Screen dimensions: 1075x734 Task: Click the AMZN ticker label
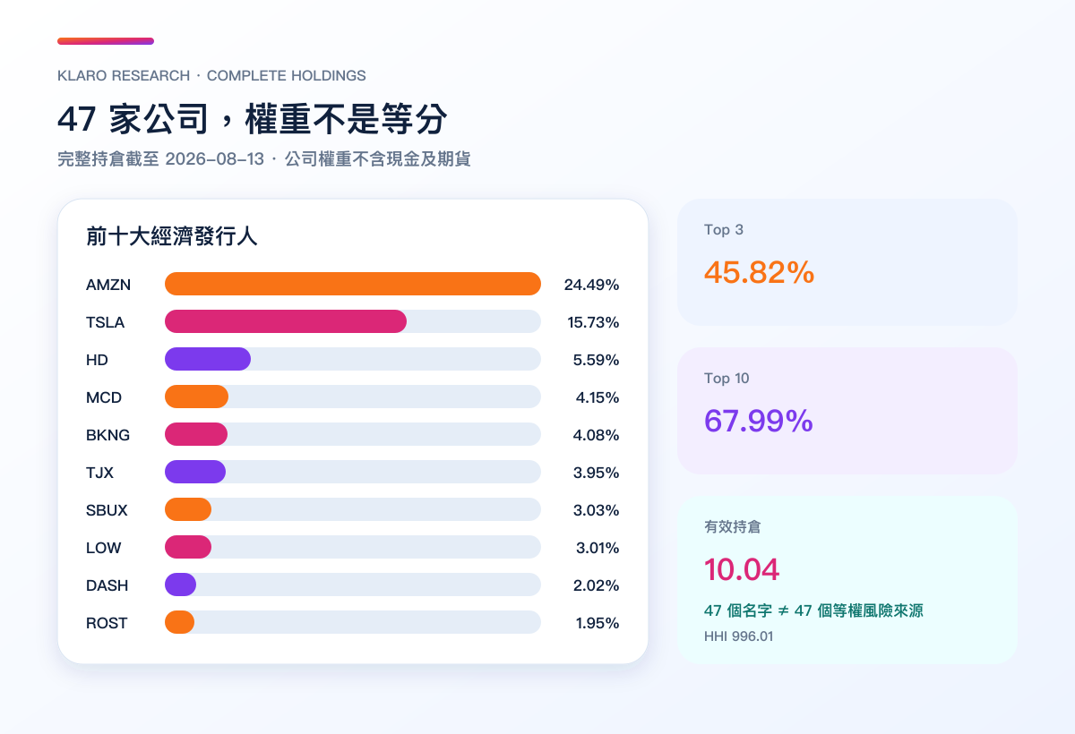pos(108,285)
